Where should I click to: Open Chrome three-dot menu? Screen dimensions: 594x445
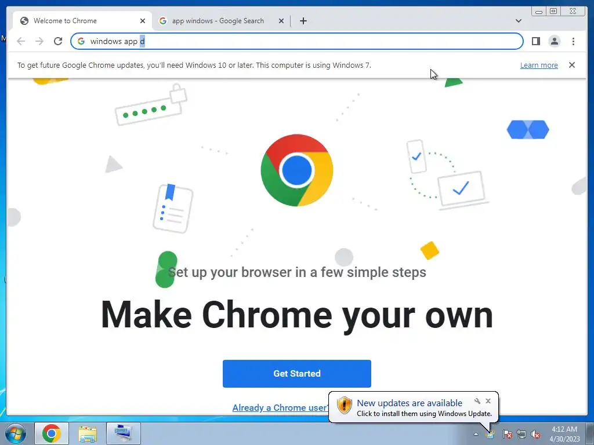[573, 41]
